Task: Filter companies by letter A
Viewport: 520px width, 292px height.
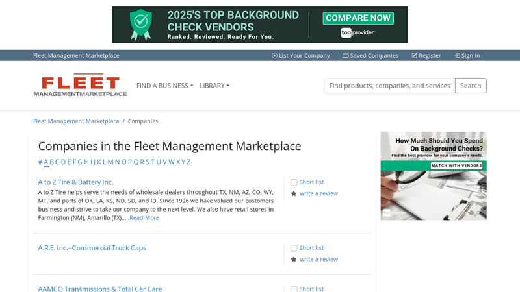Action: 46,162
